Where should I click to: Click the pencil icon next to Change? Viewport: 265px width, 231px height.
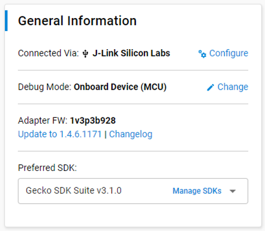tap(210, 87)
